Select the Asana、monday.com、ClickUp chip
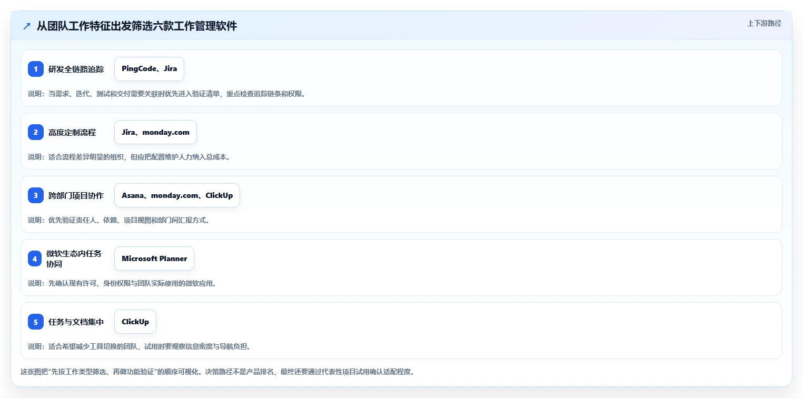The image size is (803, 398). 177,195
